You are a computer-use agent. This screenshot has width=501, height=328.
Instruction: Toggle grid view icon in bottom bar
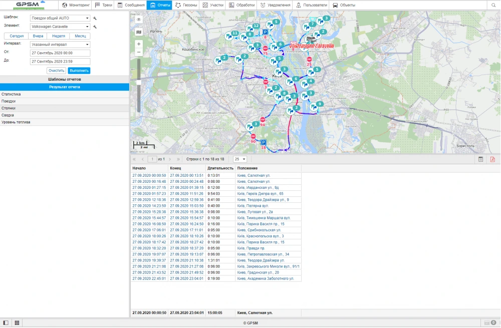click(x=17, y=323)
